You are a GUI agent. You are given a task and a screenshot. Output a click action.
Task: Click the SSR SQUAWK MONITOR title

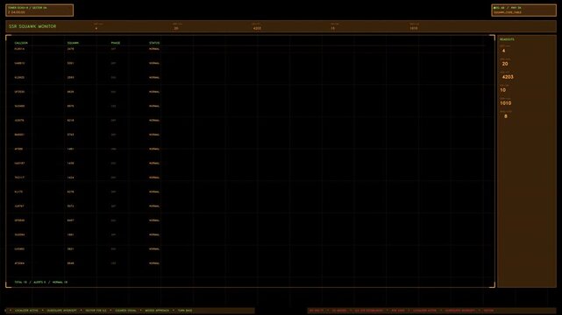click(32, 26)
